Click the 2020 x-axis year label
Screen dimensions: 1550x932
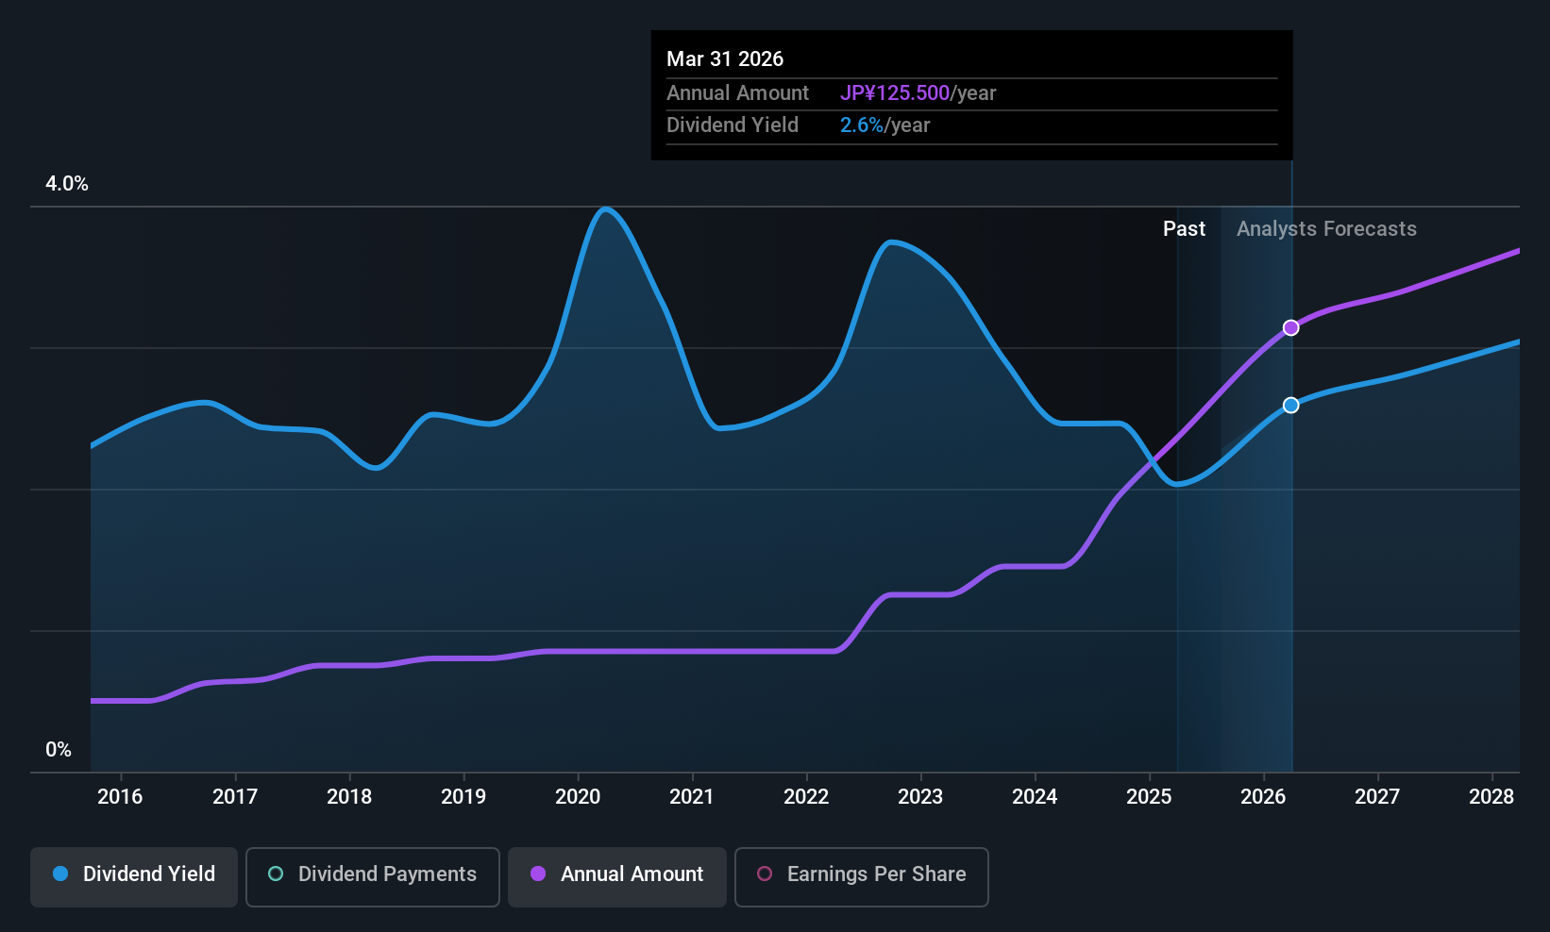click(x=578, y=797)
